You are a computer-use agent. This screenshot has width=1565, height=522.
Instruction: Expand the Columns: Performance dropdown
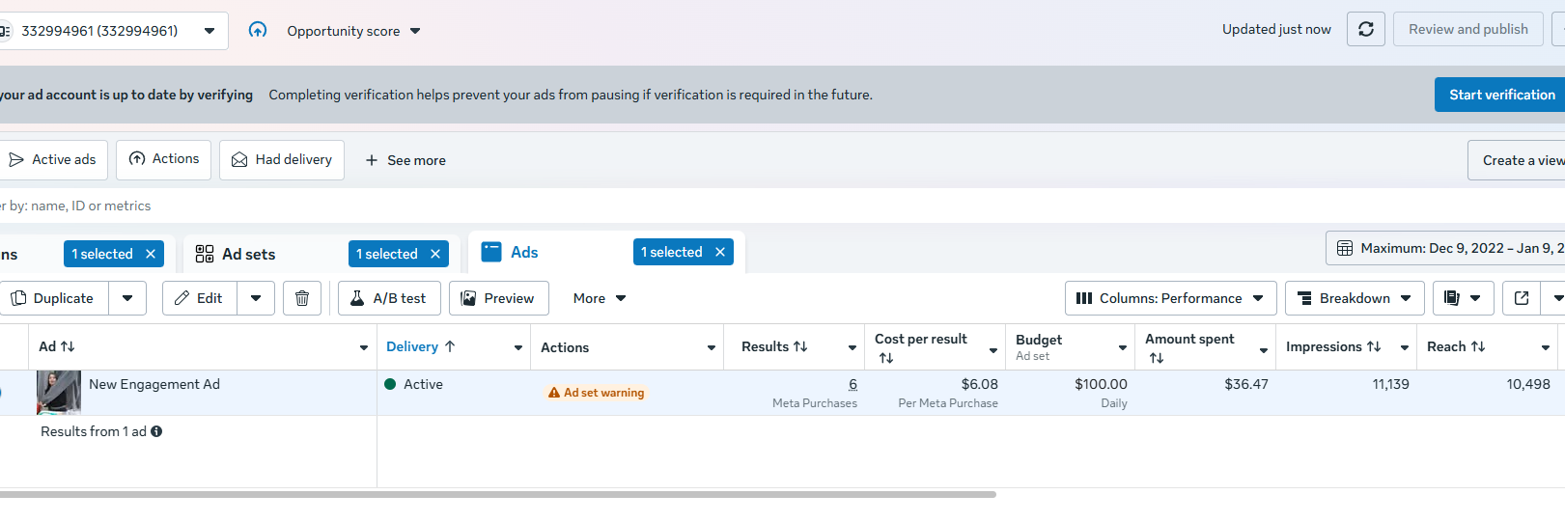pos(1170,298)
